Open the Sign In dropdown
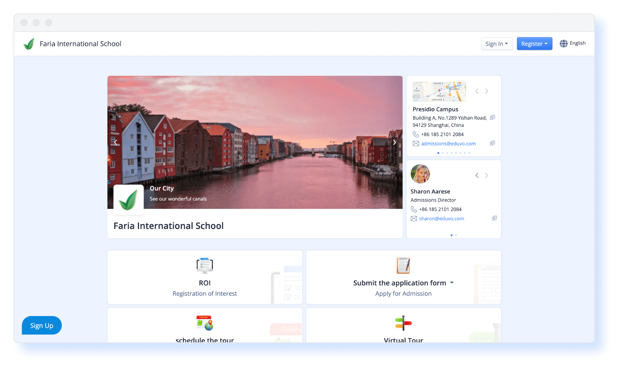 tap(496, 44)
